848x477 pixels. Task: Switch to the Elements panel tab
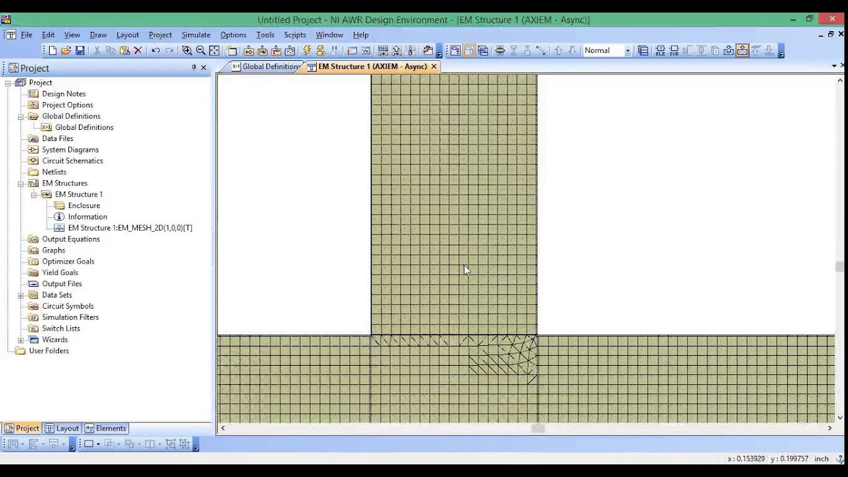[x=105, y=428]
